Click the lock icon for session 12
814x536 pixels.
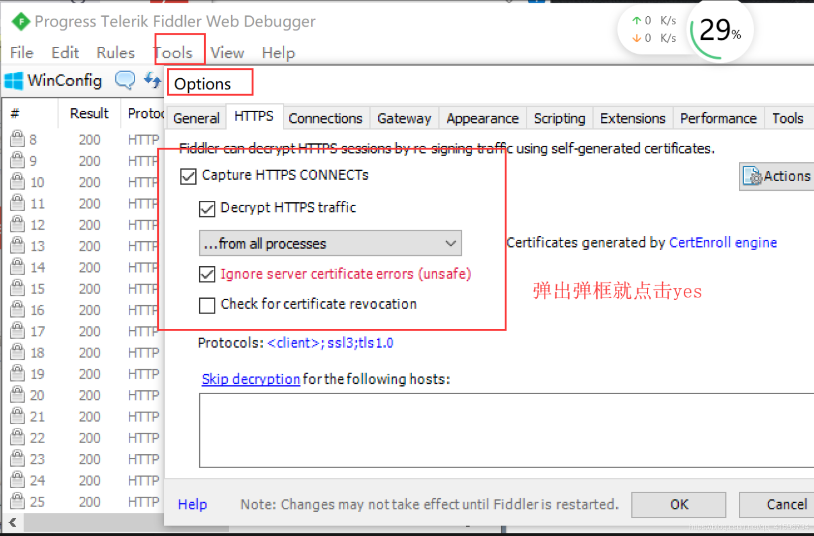pyautogui.click(x=17, y=224)
